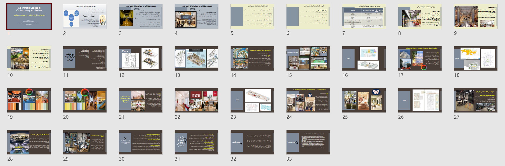Open slide 2 with blue circles diagram
This screenshot has height=166, width=505.
coord(85,16)
